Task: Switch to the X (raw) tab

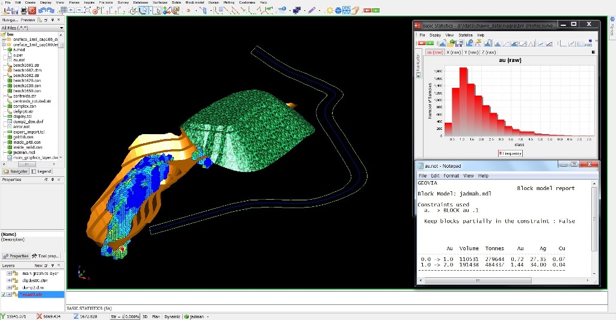Action: click(x=454, y=52)
